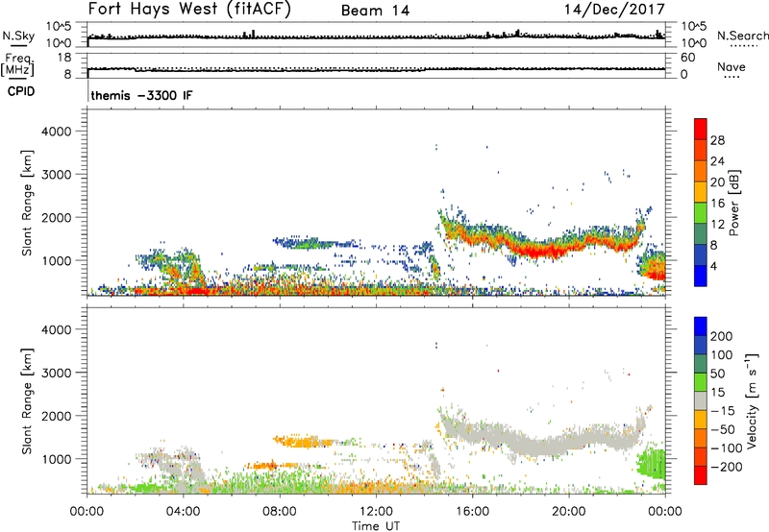The width and height of the screenshot is (769, 532).
Task: Click the date "14/Dec/2017"
Action: 614,10
